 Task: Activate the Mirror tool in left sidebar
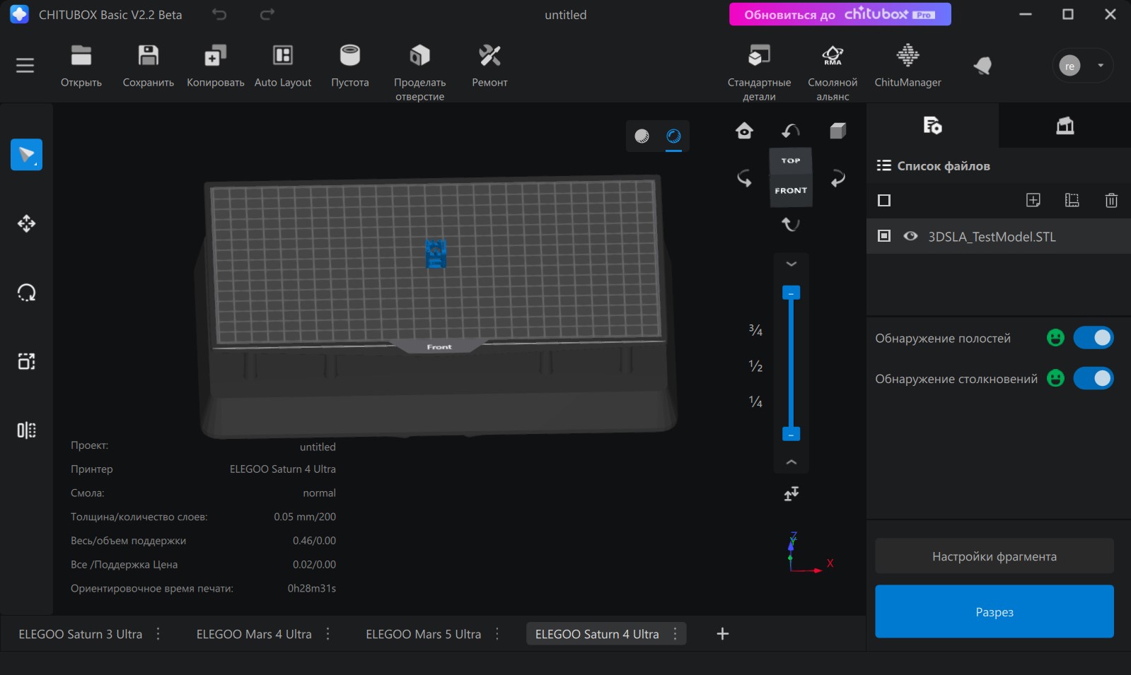[x=26, y=430]
